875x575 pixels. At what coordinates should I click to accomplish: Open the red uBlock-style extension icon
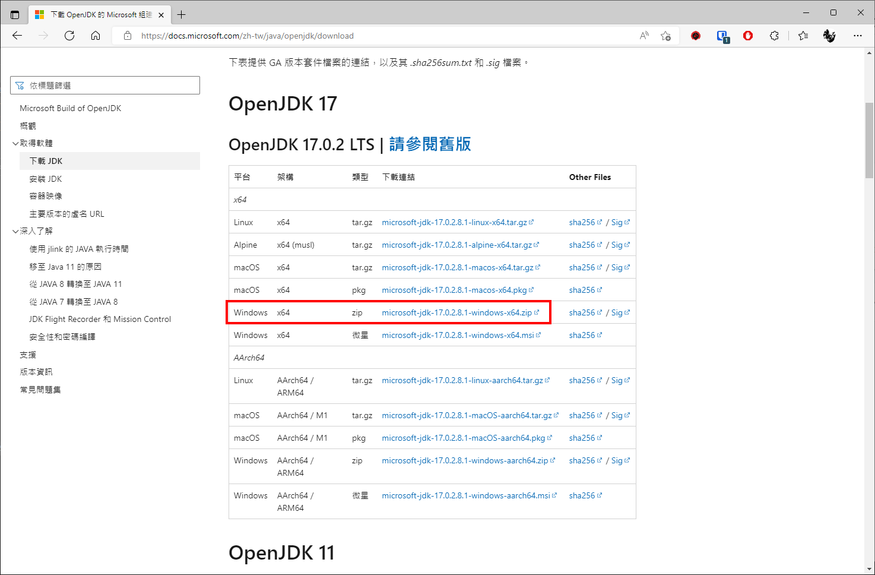[696, 36]
